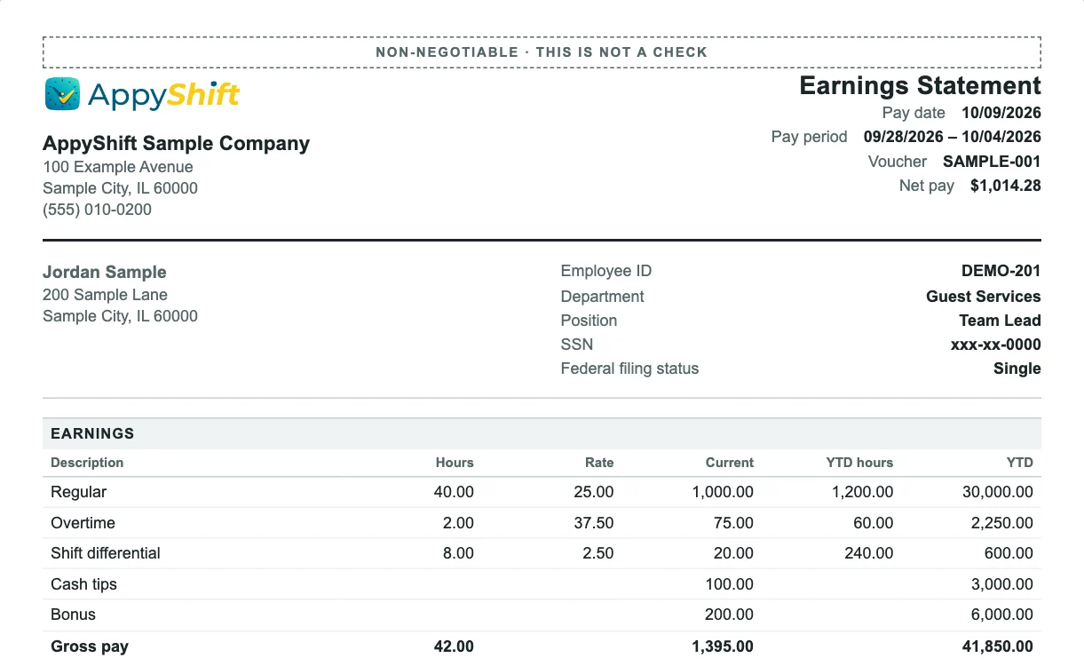
Task: Select Overtime YTD hours 60.00
Action: tap(874, 523)
